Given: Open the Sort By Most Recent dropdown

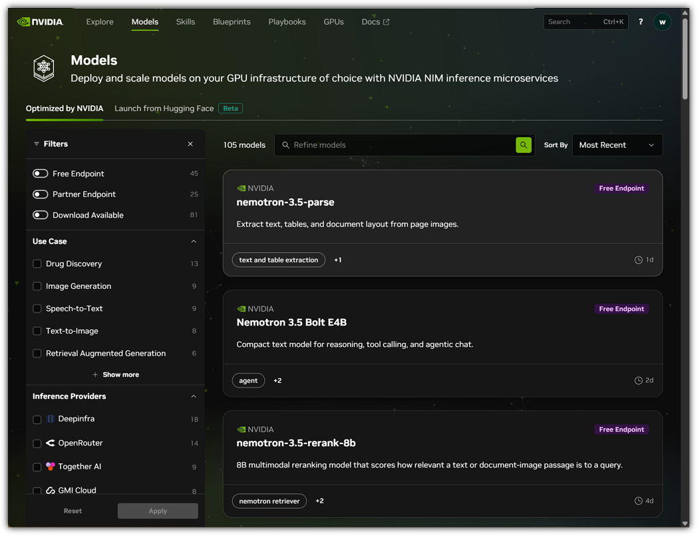Looking at the screenshot, I should click(x=617, y=144).
